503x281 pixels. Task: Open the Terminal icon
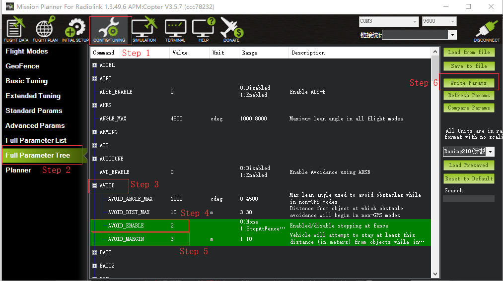point(175,30)
